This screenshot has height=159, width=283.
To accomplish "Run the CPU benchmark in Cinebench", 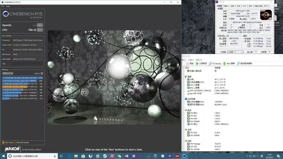I will pyautogui.click(x=40, y=30).
